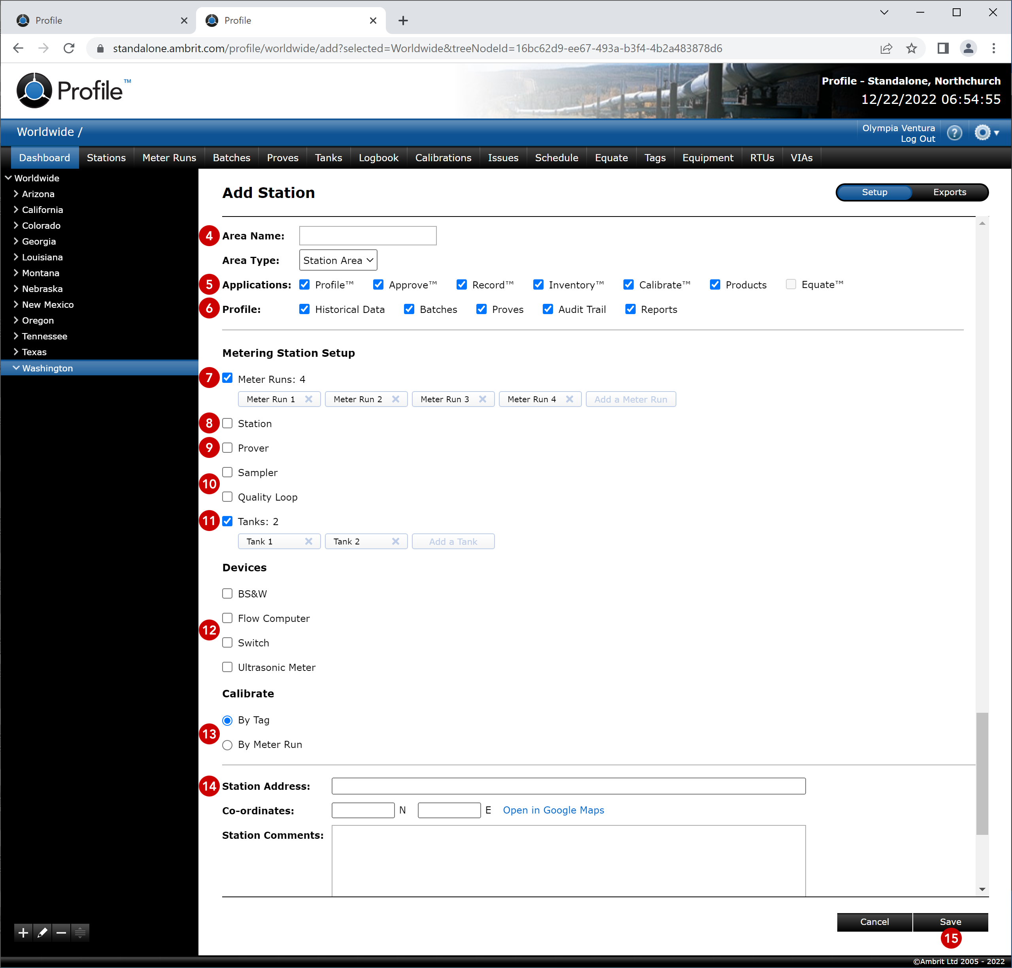
Task: Uncheck the Inventory application checkbox
Action: tap(538, 284)
